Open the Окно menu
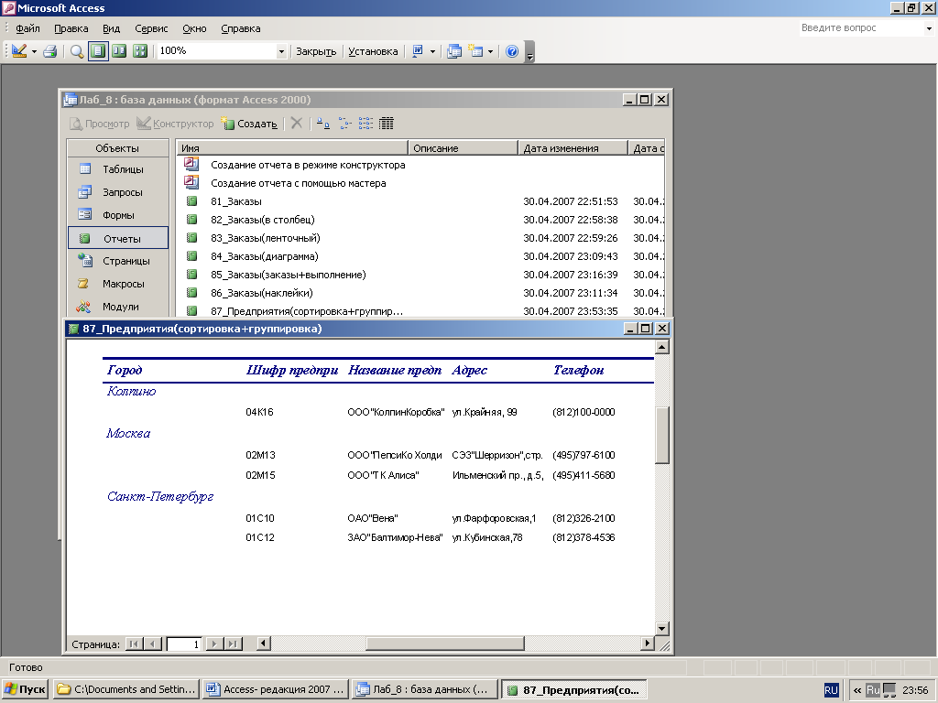Image resolution: width=938 pixels, height=703 pixels. click(194, 28)
